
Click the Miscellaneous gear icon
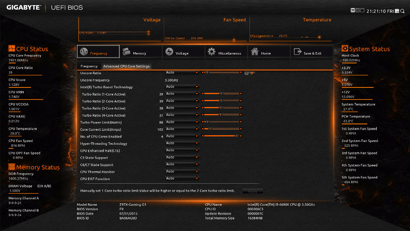pos(211,52)
